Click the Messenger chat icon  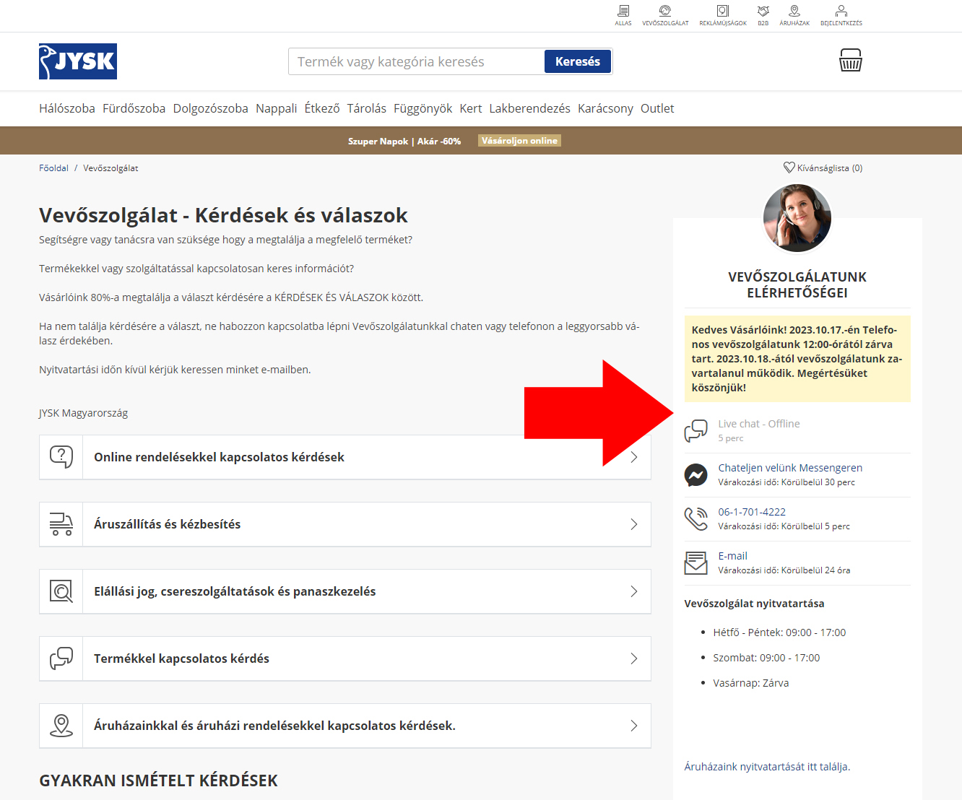tap(696, 475)
